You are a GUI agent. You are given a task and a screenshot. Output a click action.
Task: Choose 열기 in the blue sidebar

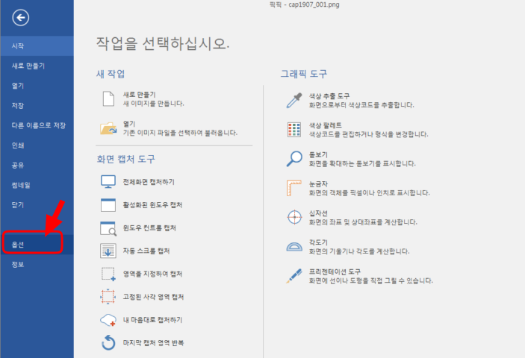tap(37, 86)
